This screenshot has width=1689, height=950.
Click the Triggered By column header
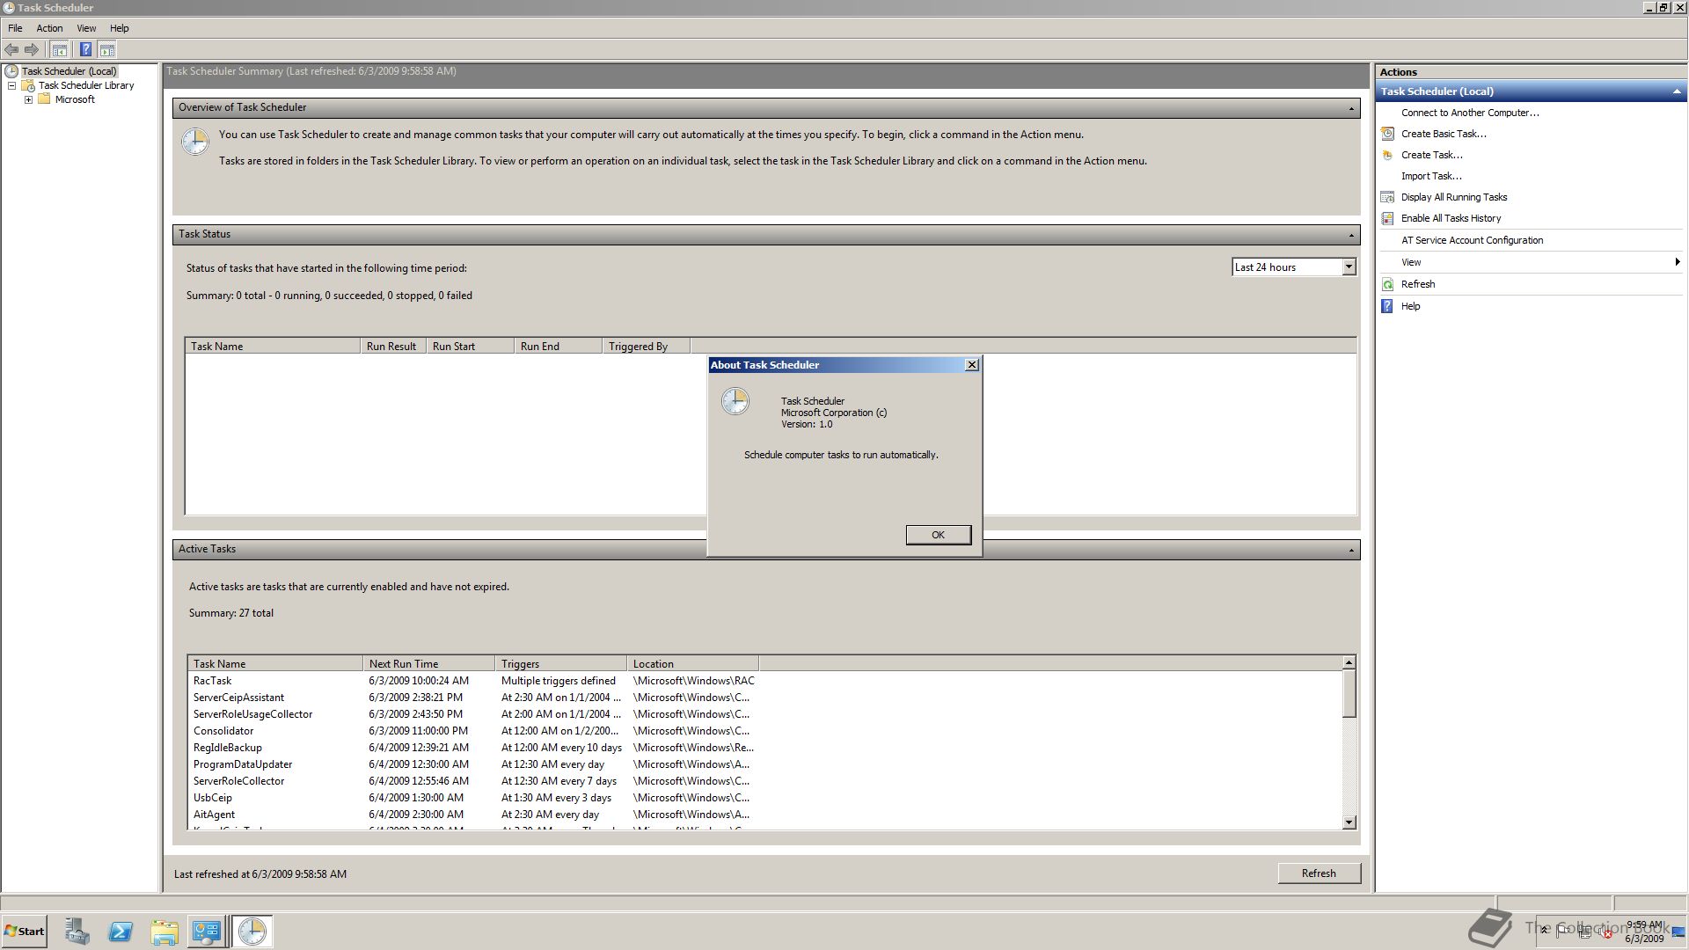pos(646,347)
